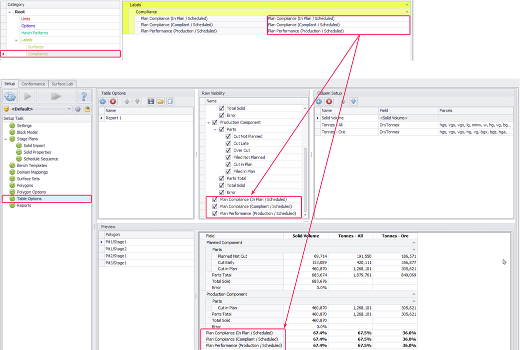Save table options with floppy disk icon
The width and height of the screenshot is (520, 350).
coord(151,101)
